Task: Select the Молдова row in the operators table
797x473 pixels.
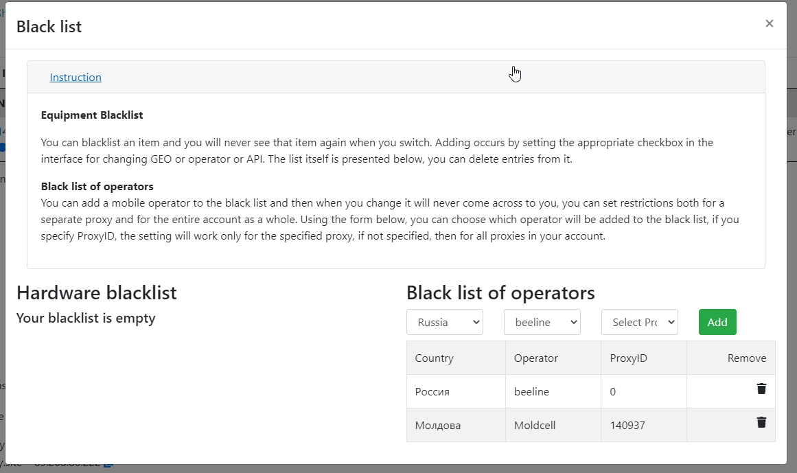Action: tap(456, 424)
